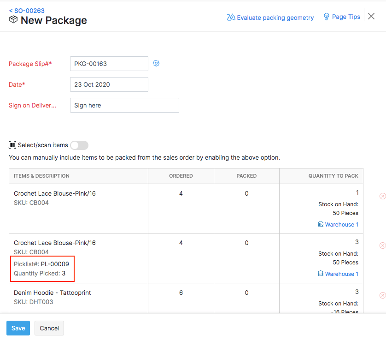Remove the first Crochet Lace Blouse row
Viewport: 386px width, 341px height.
point(382,196)
